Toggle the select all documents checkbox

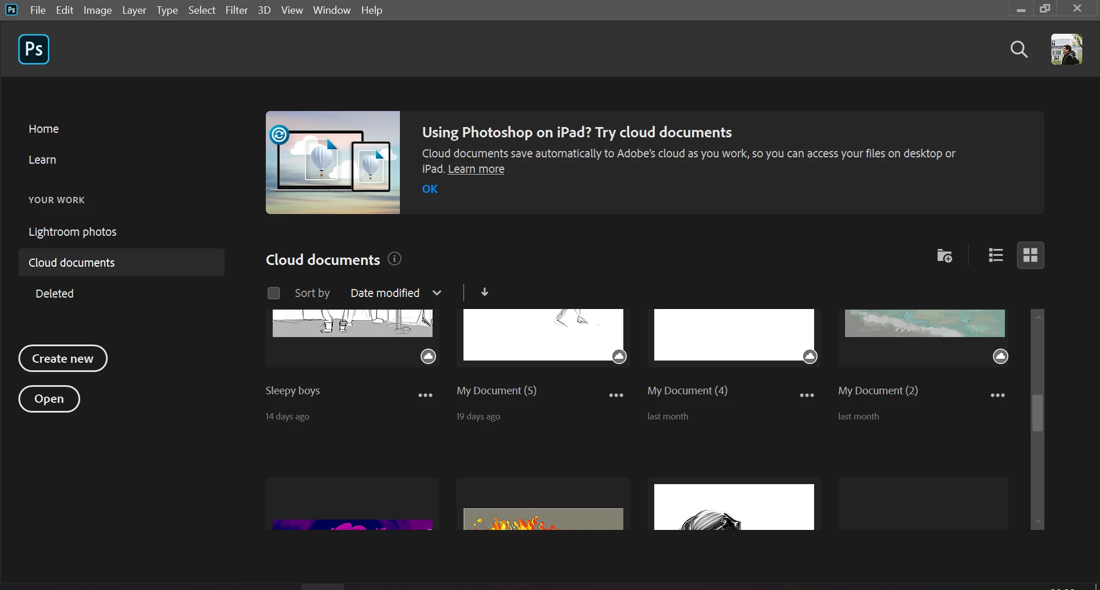pos(274,293)
